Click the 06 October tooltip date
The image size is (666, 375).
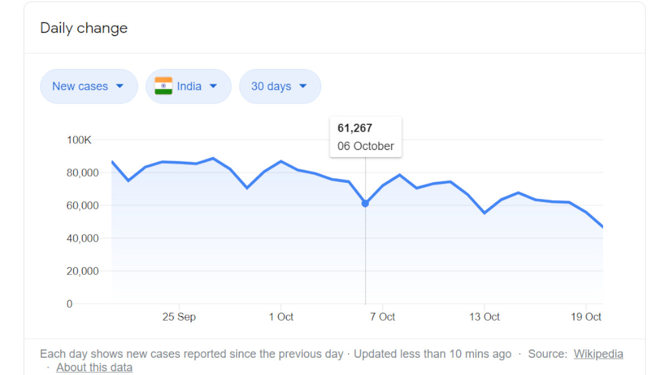(366, 146)
